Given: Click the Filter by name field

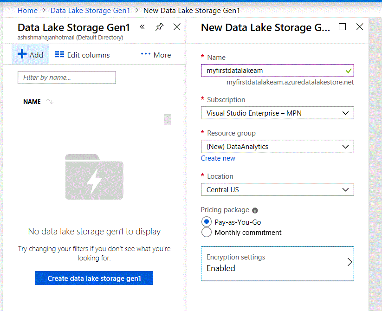Looking at the screenshot, I should [x=67, y=78].
